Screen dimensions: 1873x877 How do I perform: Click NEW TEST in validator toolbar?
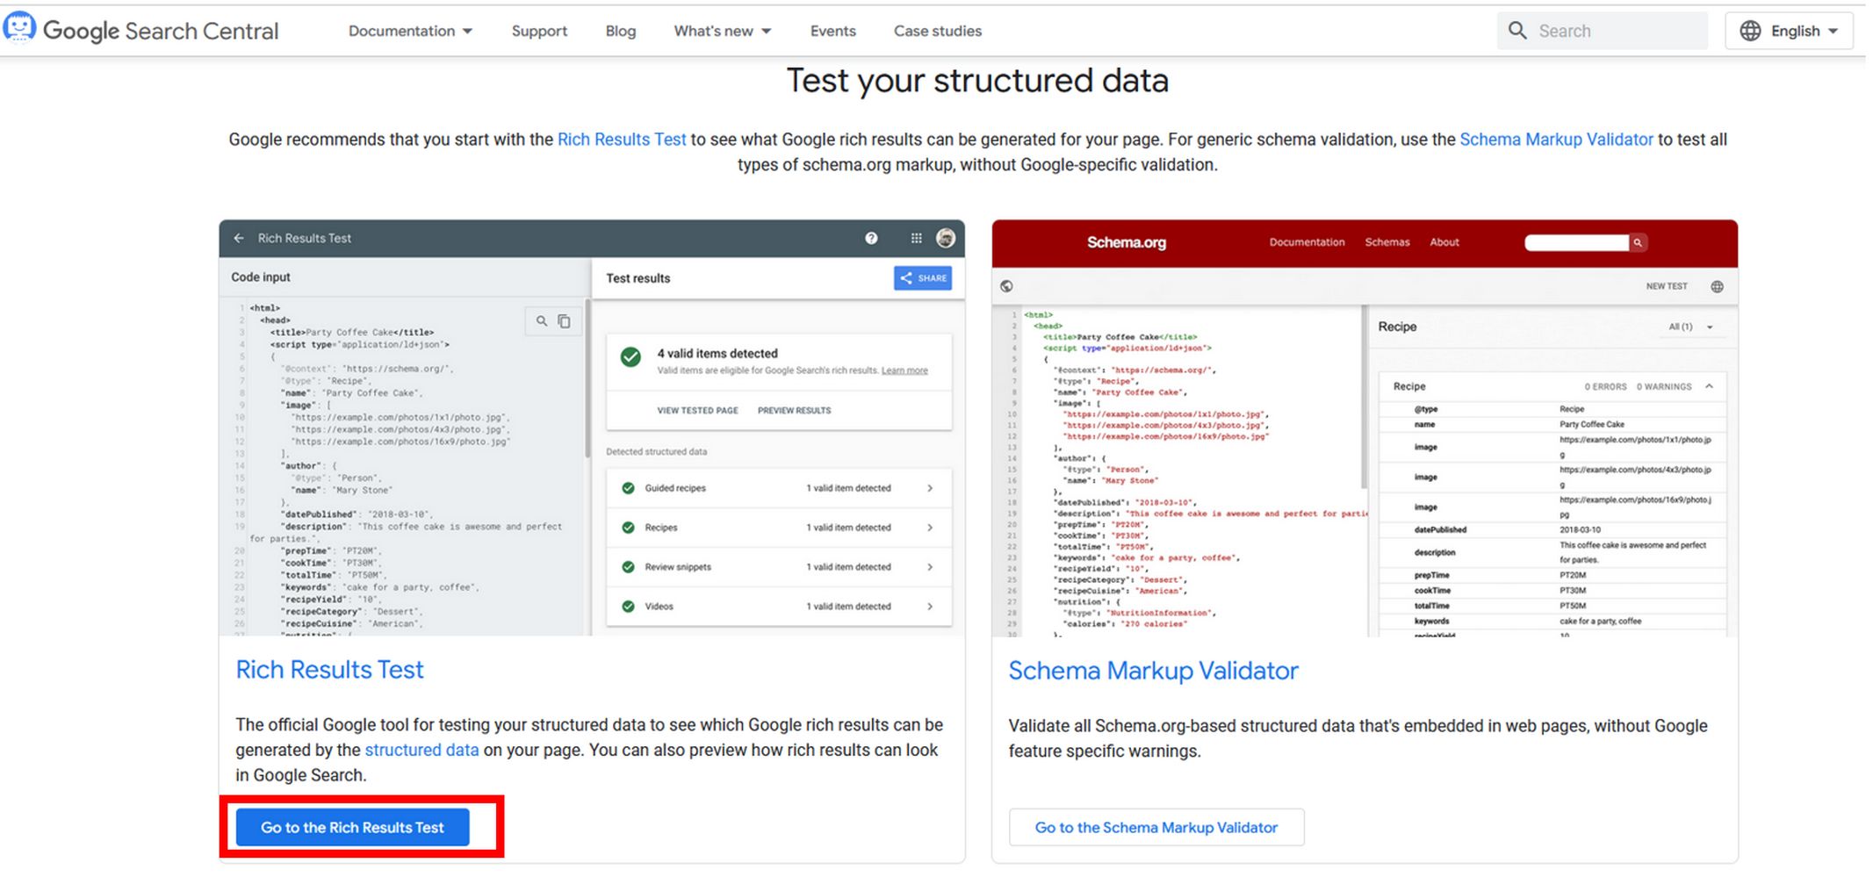1667,286
